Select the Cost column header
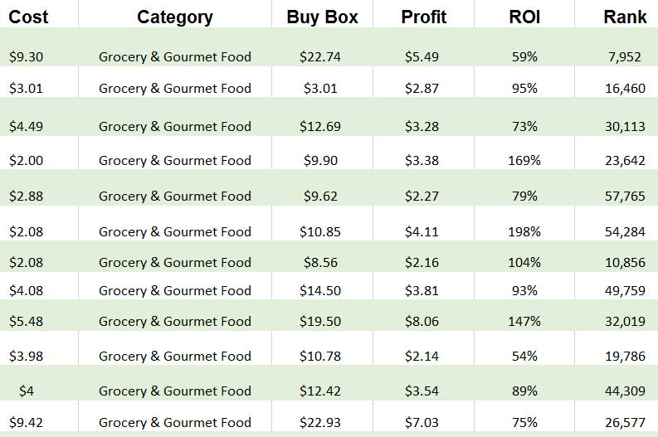658x437 pixels. (28, 17)
